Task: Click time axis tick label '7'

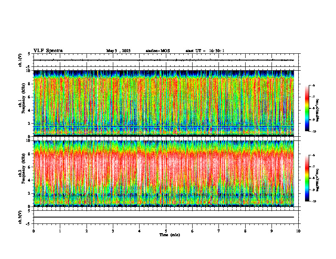Action: point(219,231)
